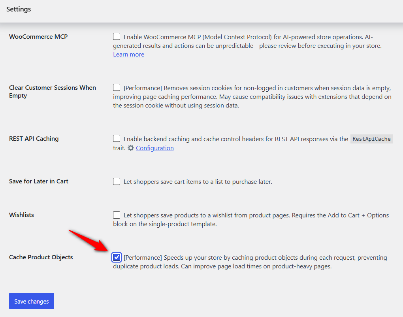Screen dimensions: 403x317
Task: Enable the WooCommerce MCP checkbox
Action: pyautogui.click(x=117, y=36)
